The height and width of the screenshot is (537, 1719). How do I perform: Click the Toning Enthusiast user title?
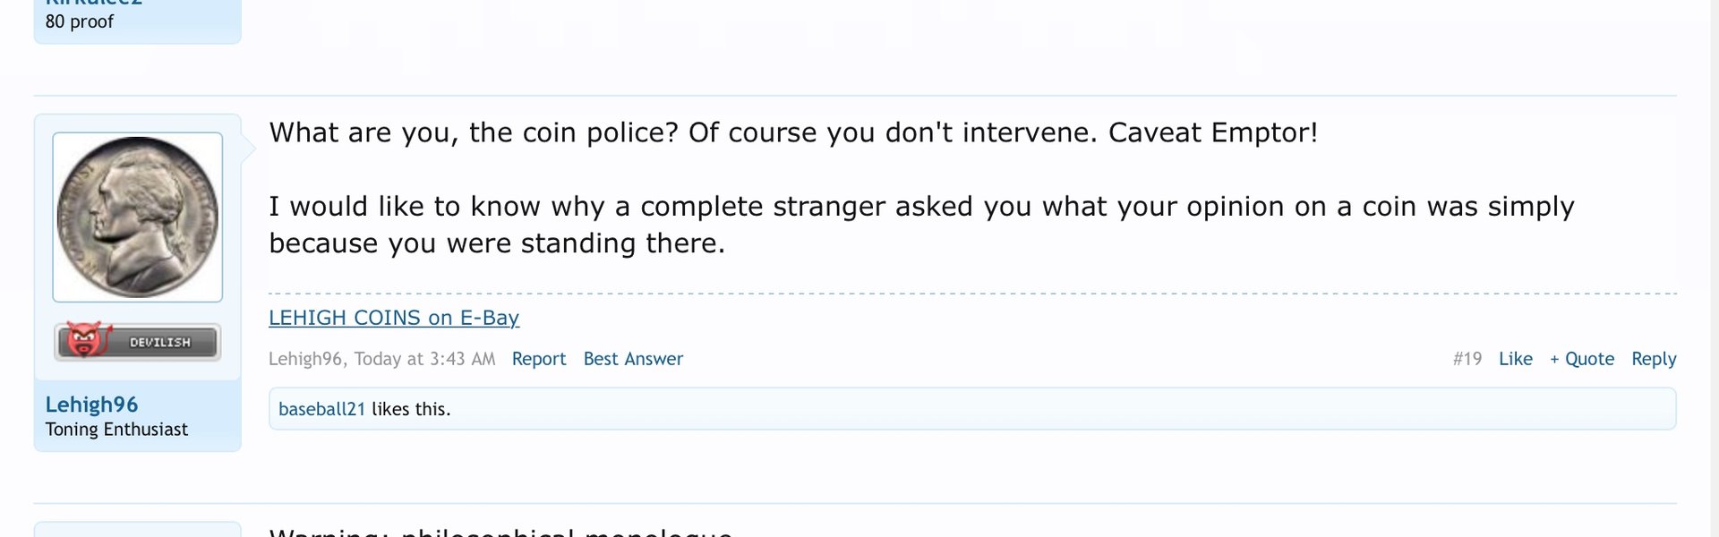pyautogui.click(x=116, y=430)
